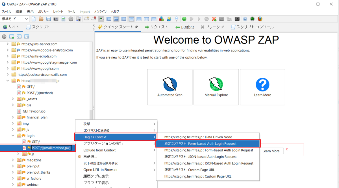The width and height of the screenshot is (339, 188).
Task: Expand the webinar folder node
Action: tap(13, 185)
